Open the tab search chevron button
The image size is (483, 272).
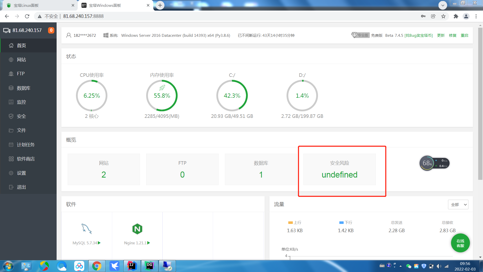click(443, 5)
